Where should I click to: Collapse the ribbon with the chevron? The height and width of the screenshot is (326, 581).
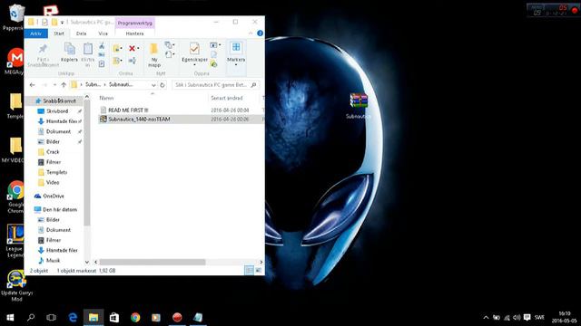(x=251, y=34)
